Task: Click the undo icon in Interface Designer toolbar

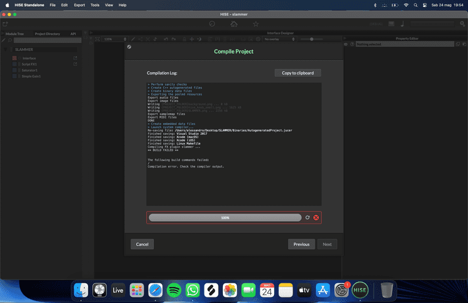Action: click(166, 39)
